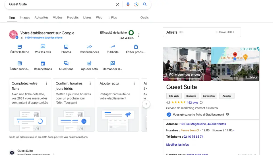Start voice search with the microphone icon
Viewport: 273px width, 155px height.
128,4
